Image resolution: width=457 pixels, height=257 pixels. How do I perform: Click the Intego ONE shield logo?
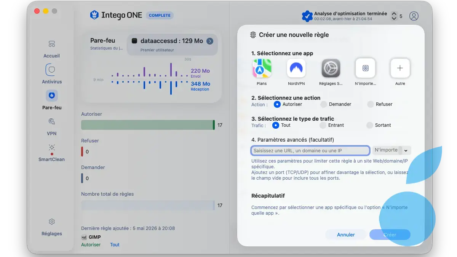point(94,15)
